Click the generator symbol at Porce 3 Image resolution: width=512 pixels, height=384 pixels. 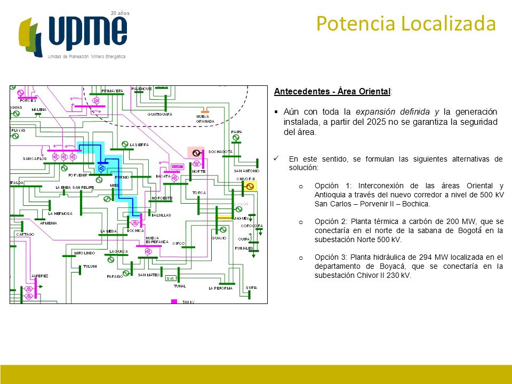pyautogui.click(x=20, y=93)
